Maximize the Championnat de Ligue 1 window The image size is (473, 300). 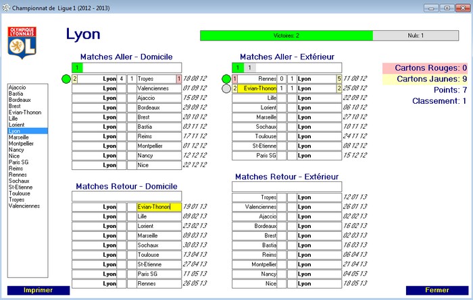446,8
